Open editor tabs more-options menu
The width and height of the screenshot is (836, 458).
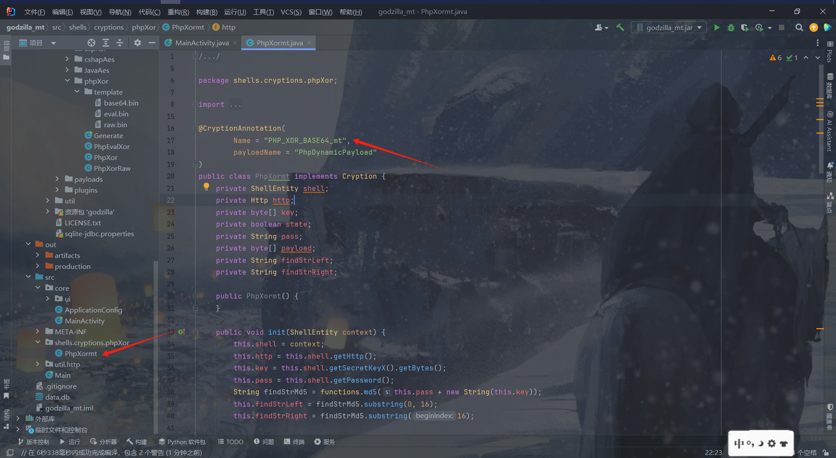tap(817, 43)
